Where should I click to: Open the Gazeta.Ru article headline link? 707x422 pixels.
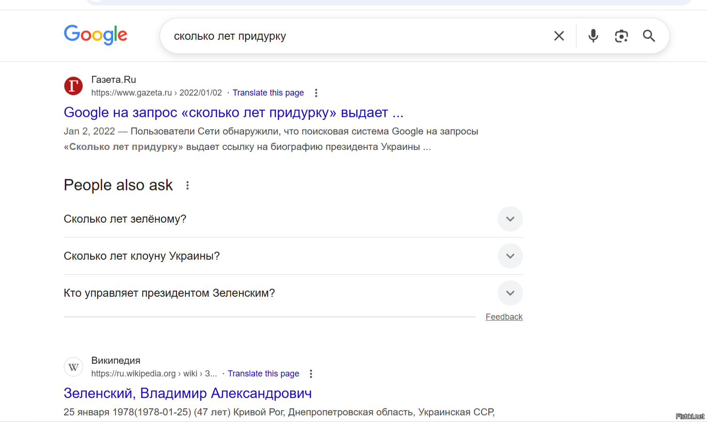coord(233,113)
